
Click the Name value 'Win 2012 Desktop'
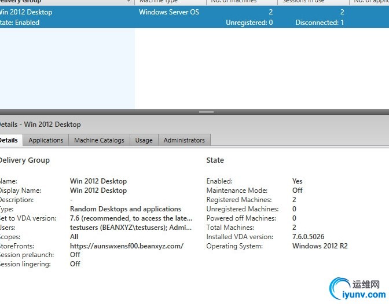click(x=98, y=181)
